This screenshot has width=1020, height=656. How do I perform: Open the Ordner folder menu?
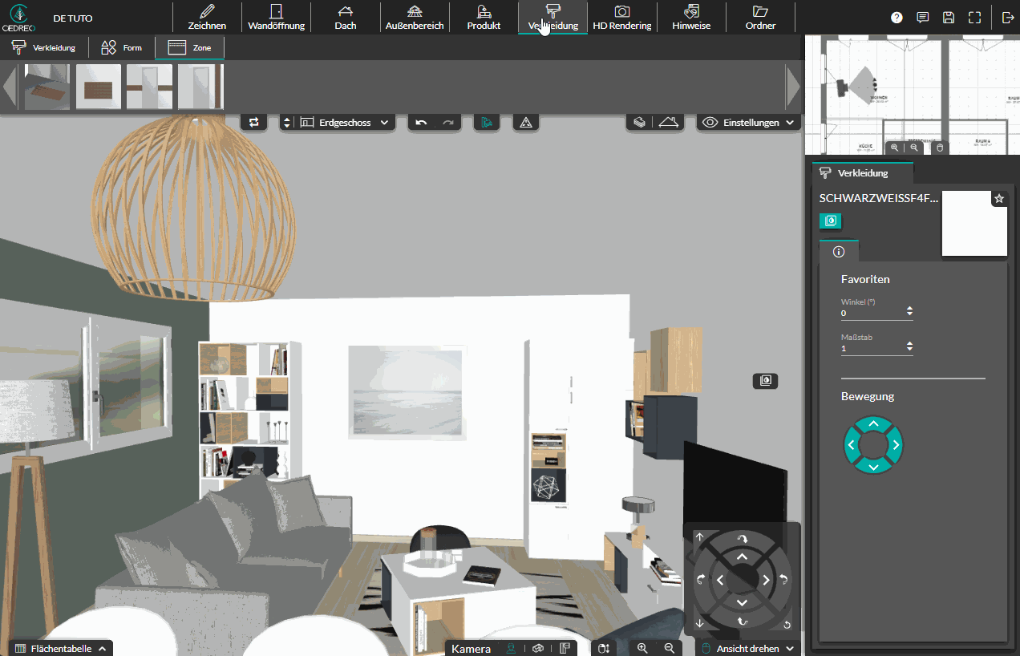click(x=760, y=17)
